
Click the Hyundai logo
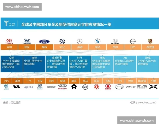tap(27, 41)
